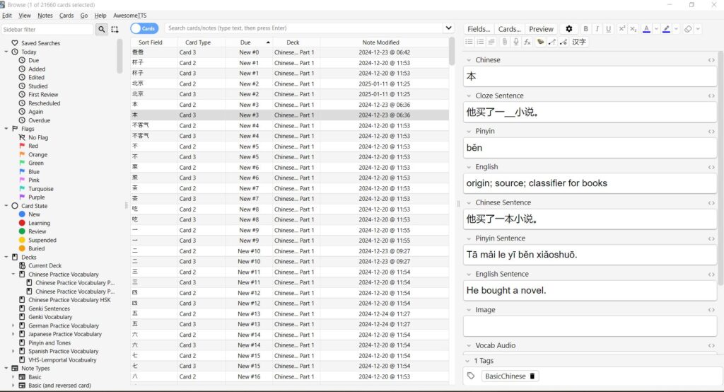The height and width of the screenshot is (392, 724).
Task: Toggle the Cards/Notes mode switch
Action: coord(144,28)
